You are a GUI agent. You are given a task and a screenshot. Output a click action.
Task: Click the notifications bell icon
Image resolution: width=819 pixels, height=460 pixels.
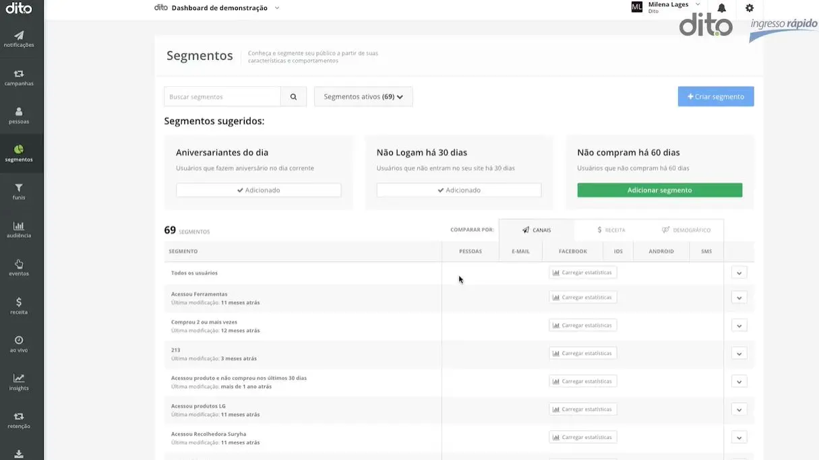[721, 7]
